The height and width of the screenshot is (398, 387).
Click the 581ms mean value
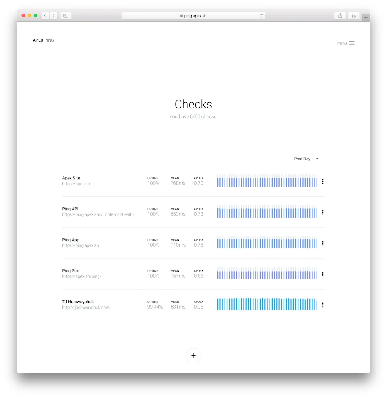click(x=178, y=307)
